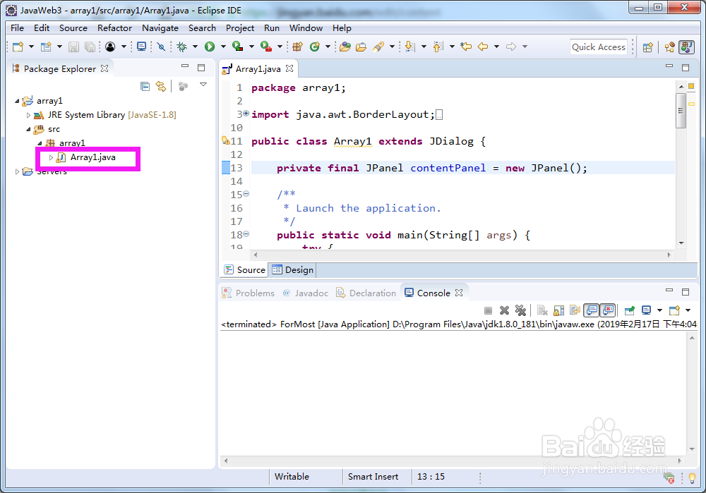This screenshot has width=706, height=493.
Task: Open Display Selected Console dropdown arrow
Action: click(x=659, y=310)
